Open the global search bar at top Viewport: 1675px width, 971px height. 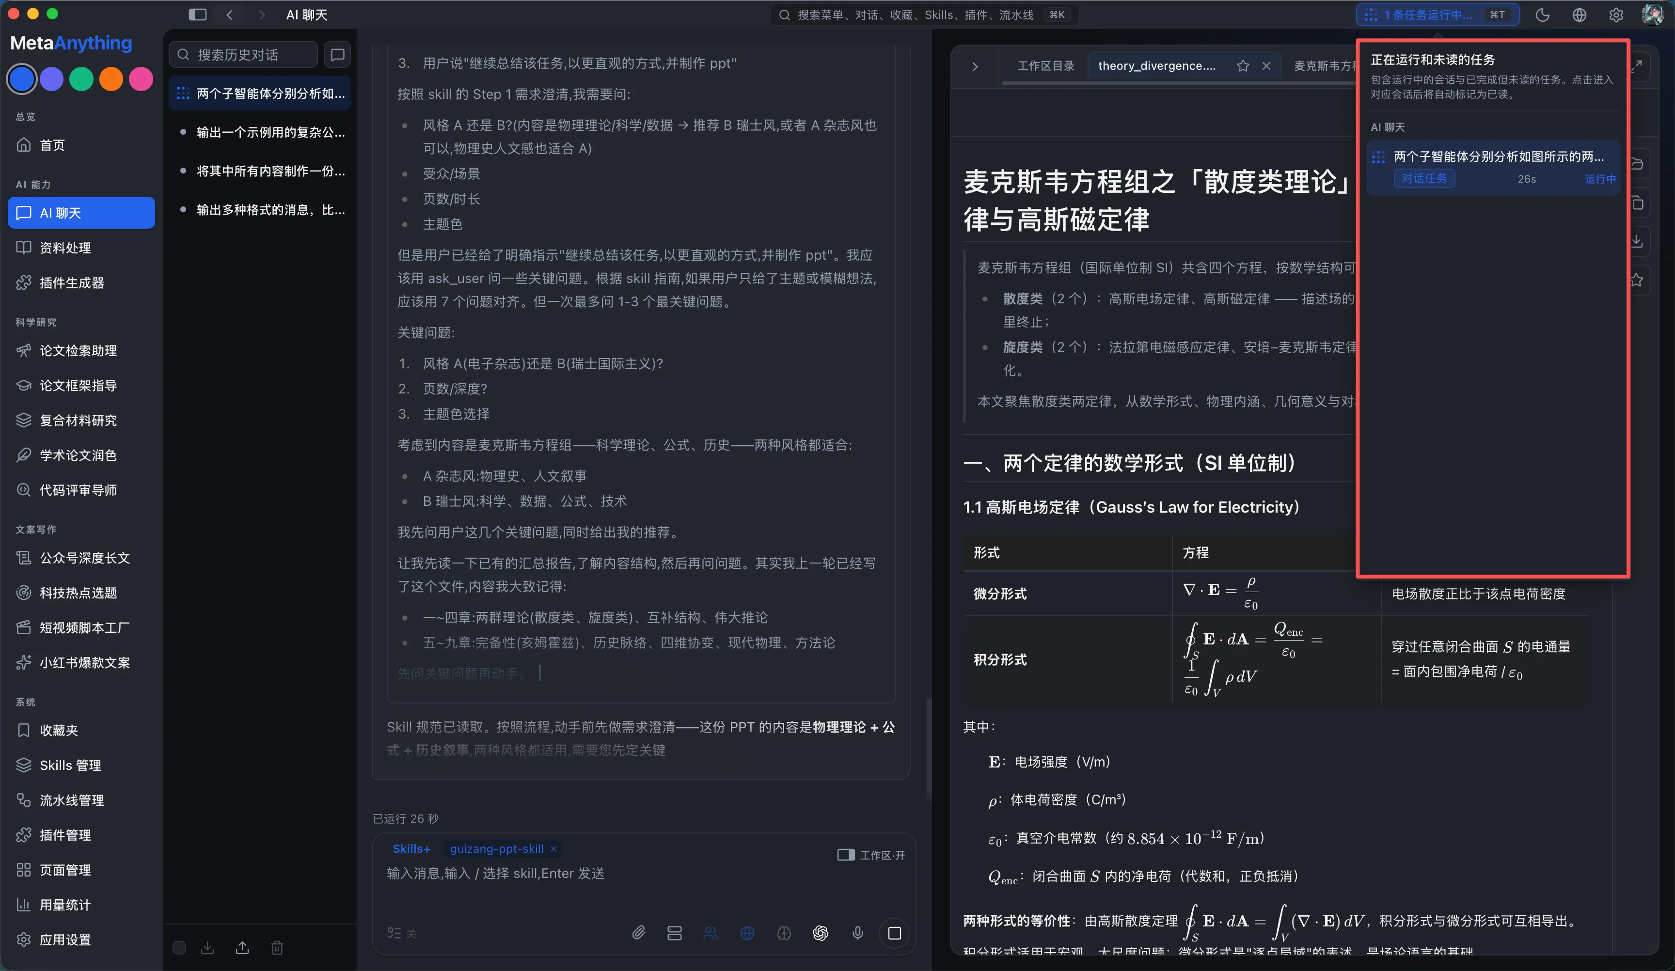pyautogui.click(x=924, y=15)
